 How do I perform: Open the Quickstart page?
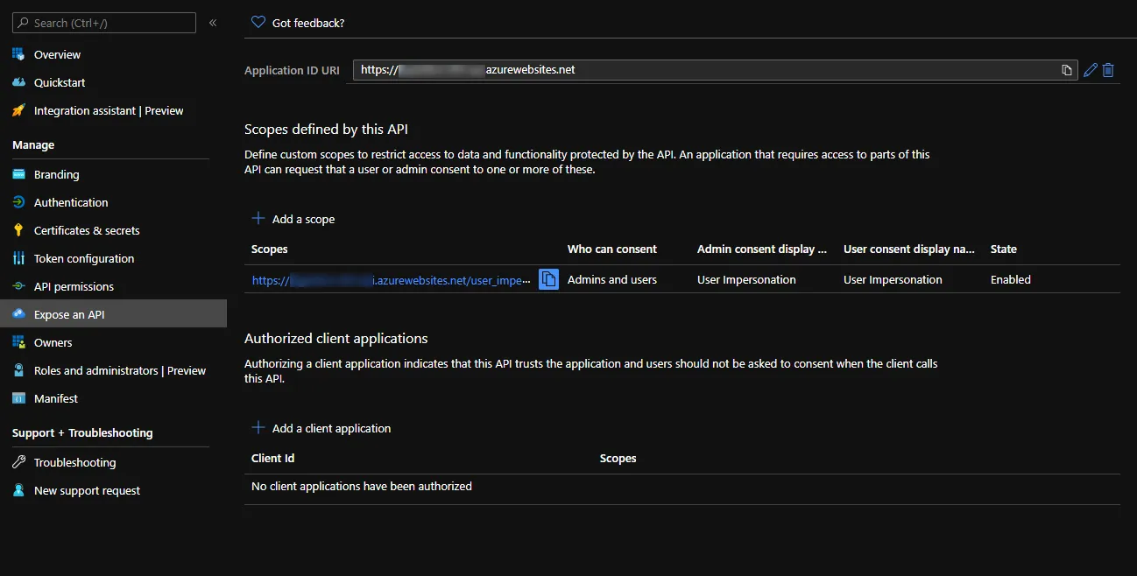(60, 82)
